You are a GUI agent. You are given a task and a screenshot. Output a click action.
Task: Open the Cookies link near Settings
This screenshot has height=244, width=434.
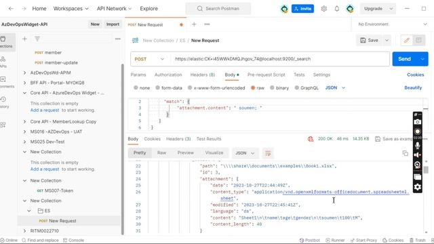415,75
